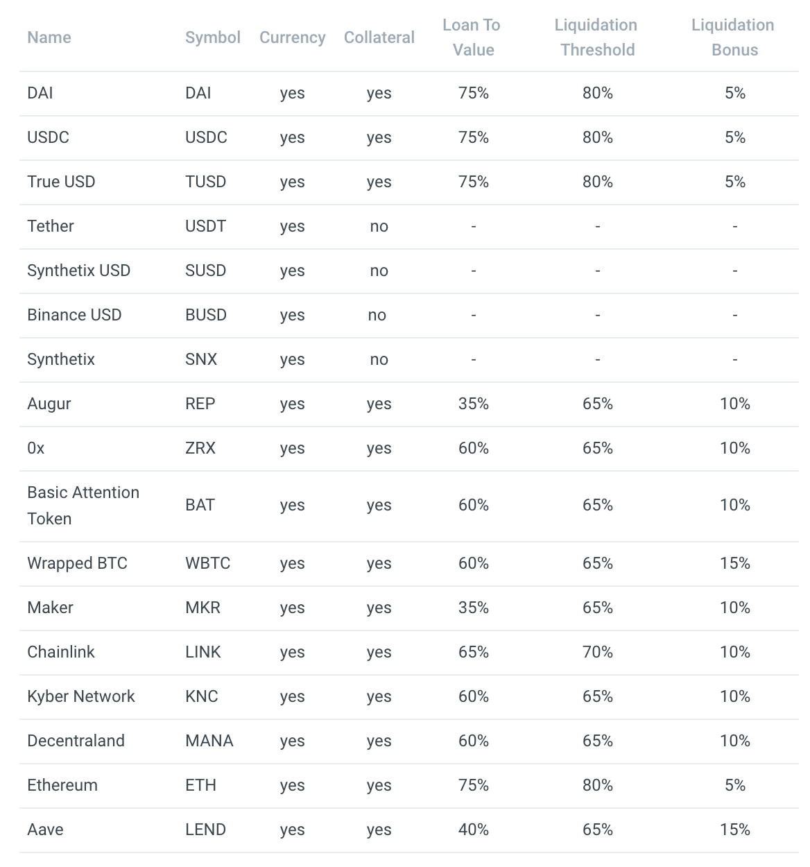The image size is (810, 867).
Task: Click the Liquidation Bonus column header
Action: pyautogui.click(x=734, y=37)
